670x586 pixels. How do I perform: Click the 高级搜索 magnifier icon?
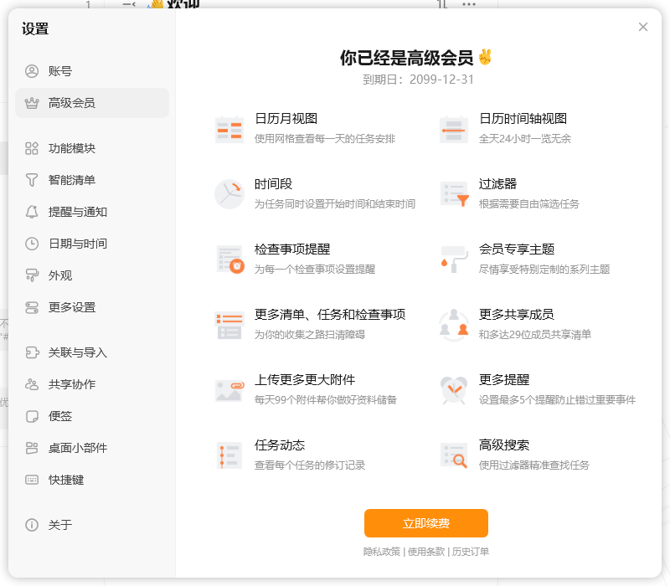point(453,453)
